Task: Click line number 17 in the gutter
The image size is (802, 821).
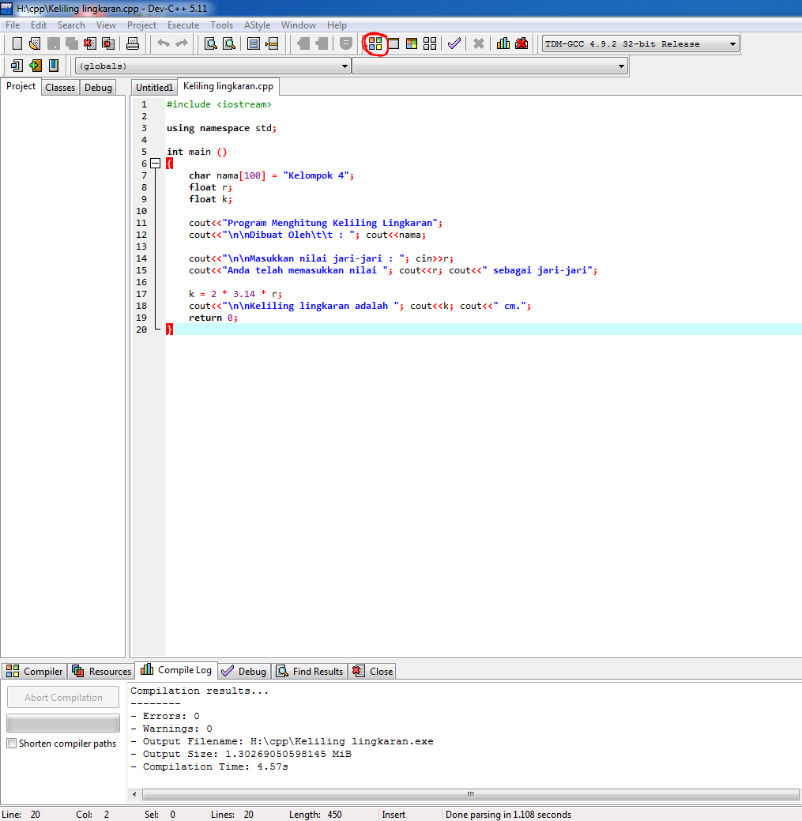Action: tap(141, 294)
